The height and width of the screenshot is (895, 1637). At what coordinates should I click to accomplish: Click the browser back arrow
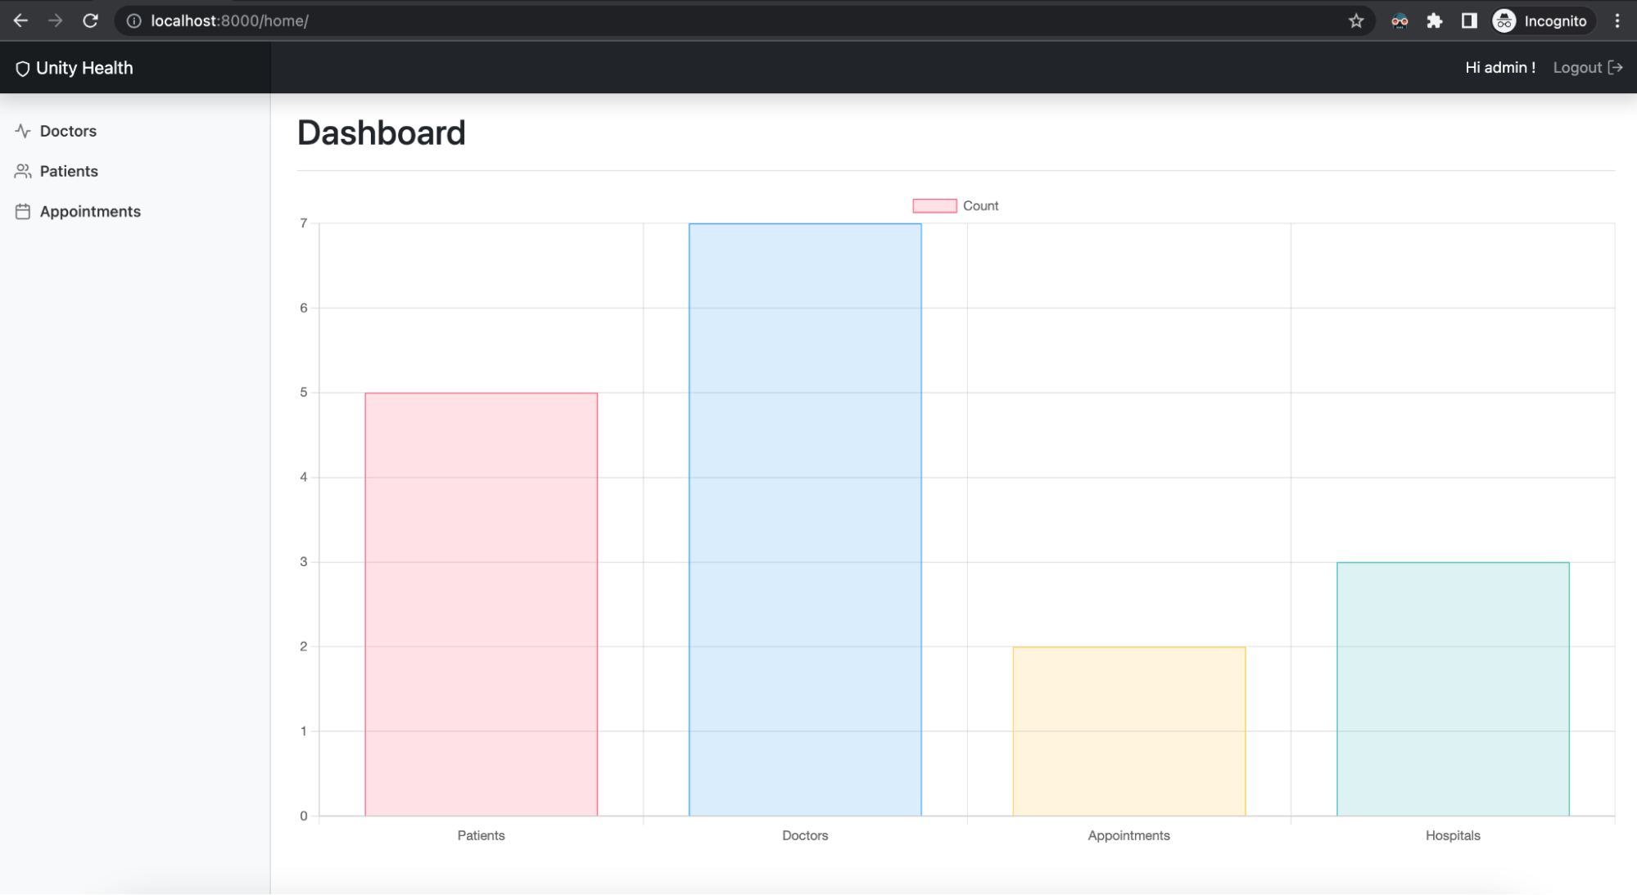(x=21, y=21)
